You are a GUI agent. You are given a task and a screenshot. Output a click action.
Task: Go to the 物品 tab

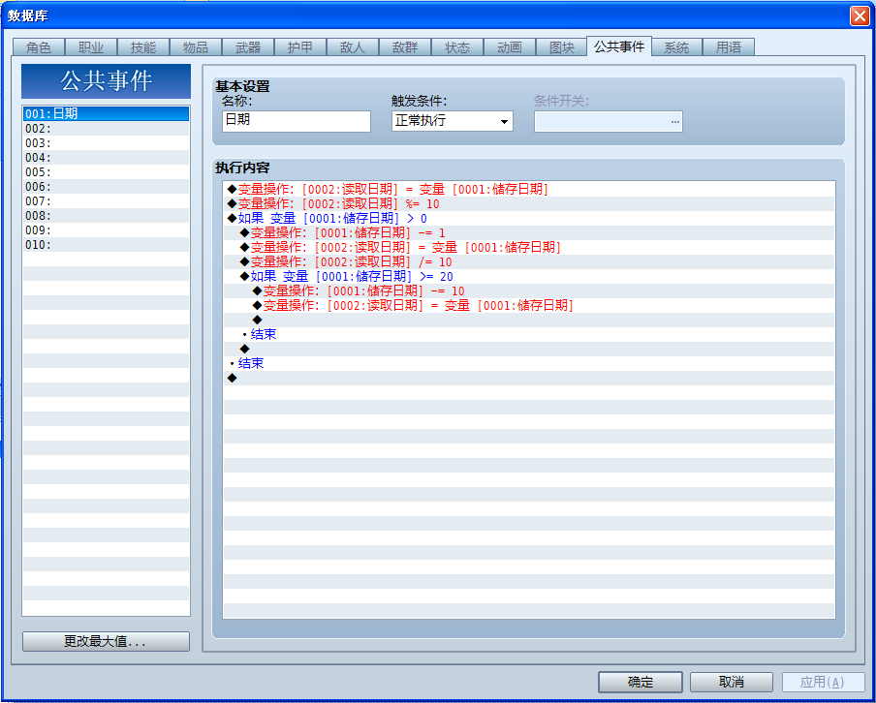(x=196, y=47)
